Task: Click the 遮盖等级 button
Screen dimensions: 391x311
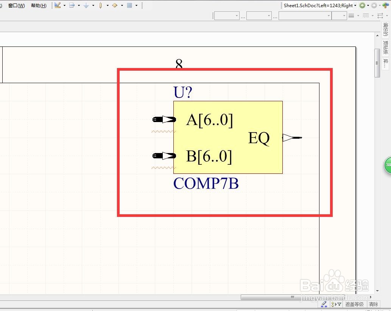Action: click(354, 304)
